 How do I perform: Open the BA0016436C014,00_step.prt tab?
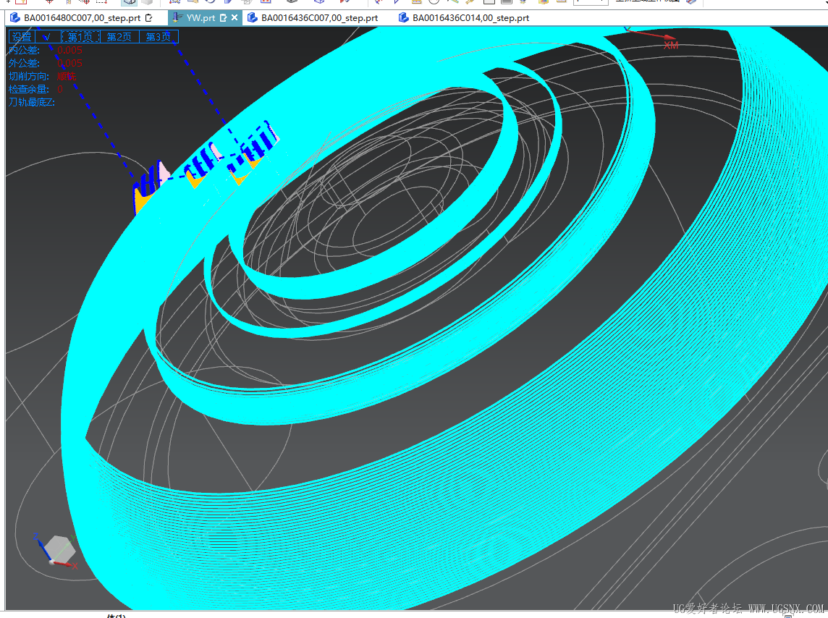tap(470, 18)
